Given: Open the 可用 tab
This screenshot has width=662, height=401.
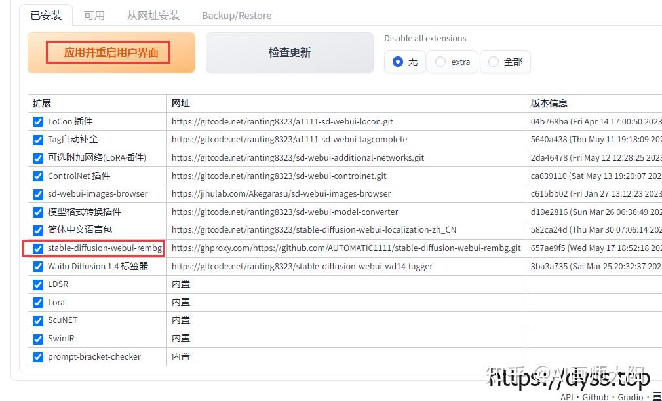Looking at the screenshot, I should pos(94,16).
